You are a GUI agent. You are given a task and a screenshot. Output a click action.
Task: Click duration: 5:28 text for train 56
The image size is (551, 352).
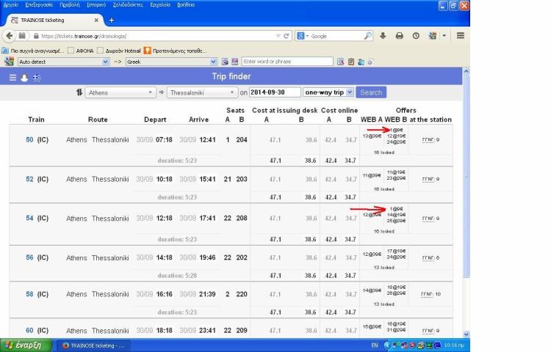(x=177, y=276)
